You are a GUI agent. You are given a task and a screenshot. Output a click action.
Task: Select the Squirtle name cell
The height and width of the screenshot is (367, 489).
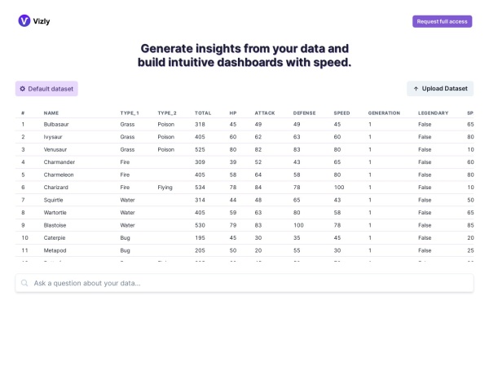(55, 200)
